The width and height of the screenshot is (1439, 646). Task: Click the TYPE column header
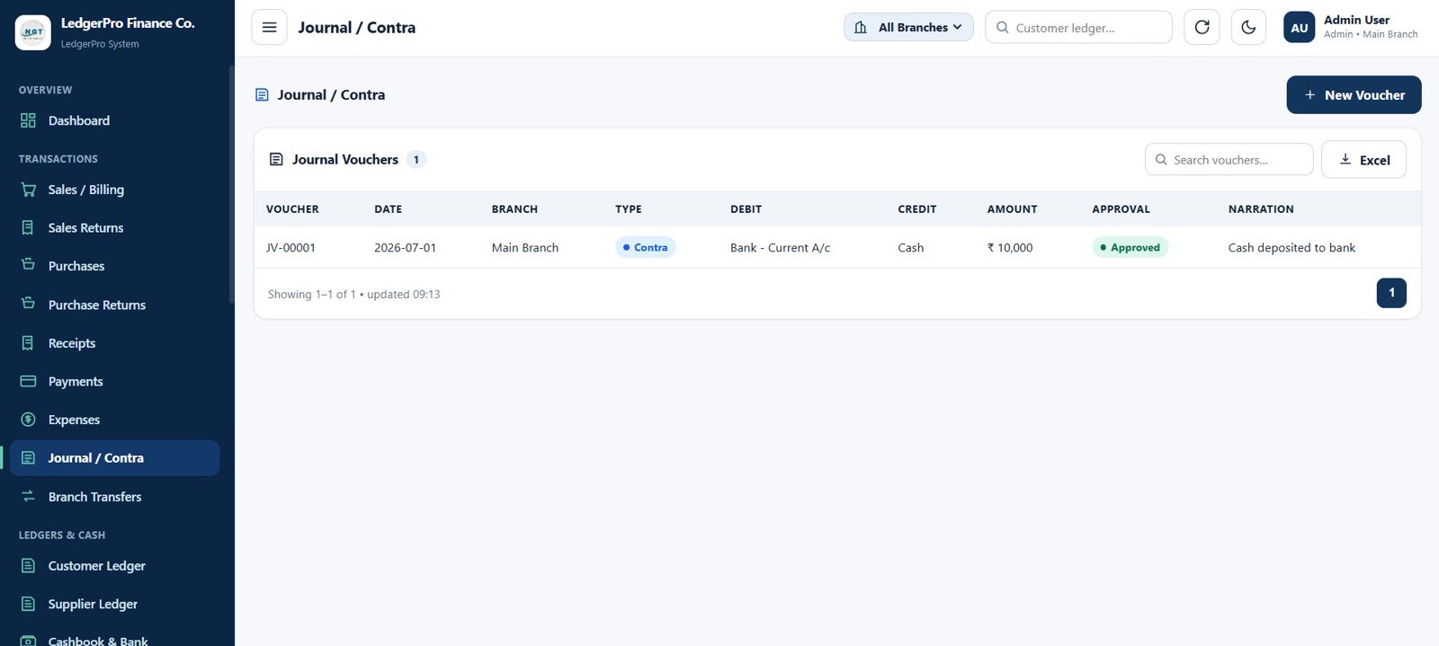click(629, 209)
